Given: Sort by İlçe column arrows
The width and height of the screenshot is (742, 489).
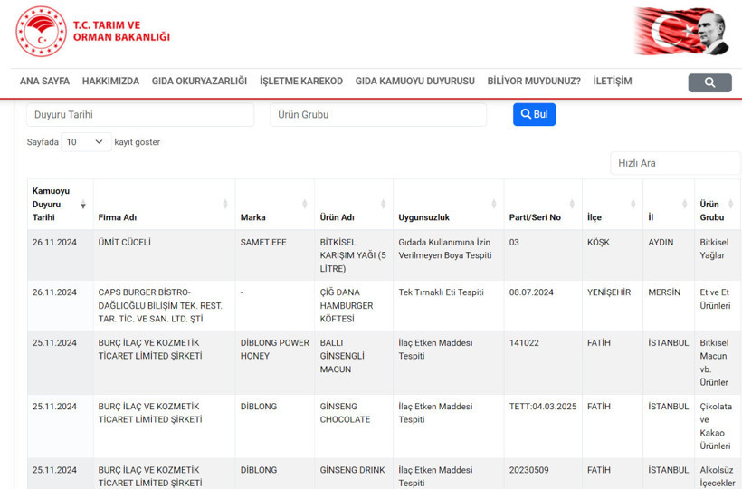Looking at the screenshot, I should (633, 204).
